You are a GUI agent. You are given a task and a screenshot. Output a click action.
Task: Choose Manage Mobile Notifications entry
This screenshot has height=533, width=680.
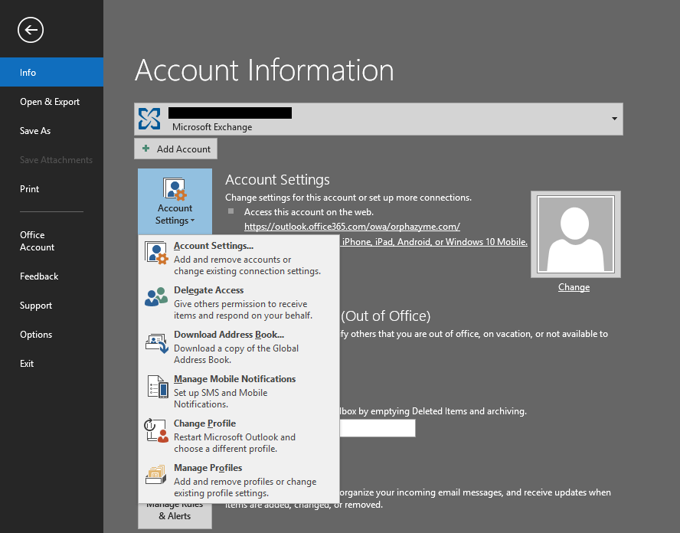coord(239,391)
